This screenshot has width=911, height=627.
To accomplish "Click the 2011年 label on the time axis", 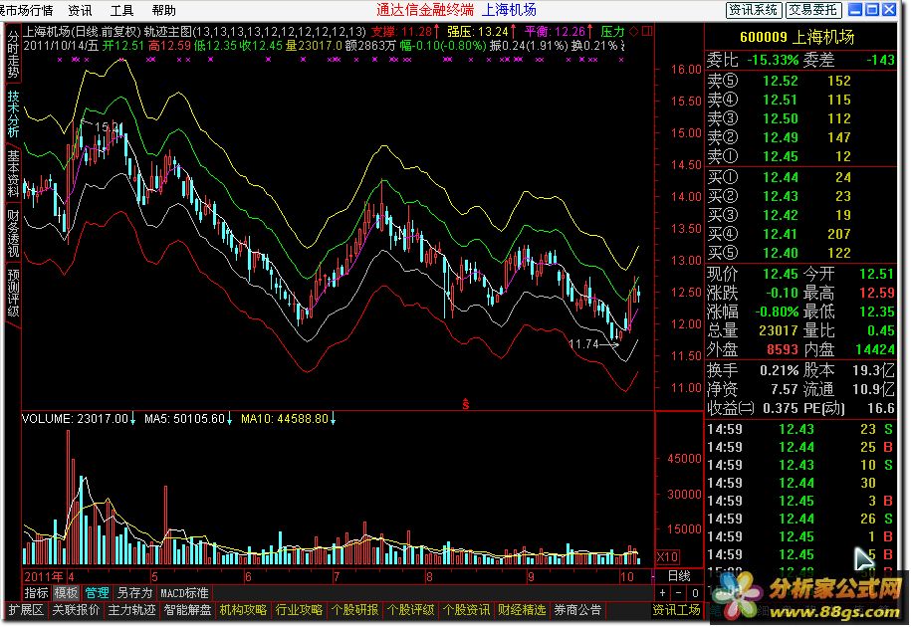I will (44, 576).
